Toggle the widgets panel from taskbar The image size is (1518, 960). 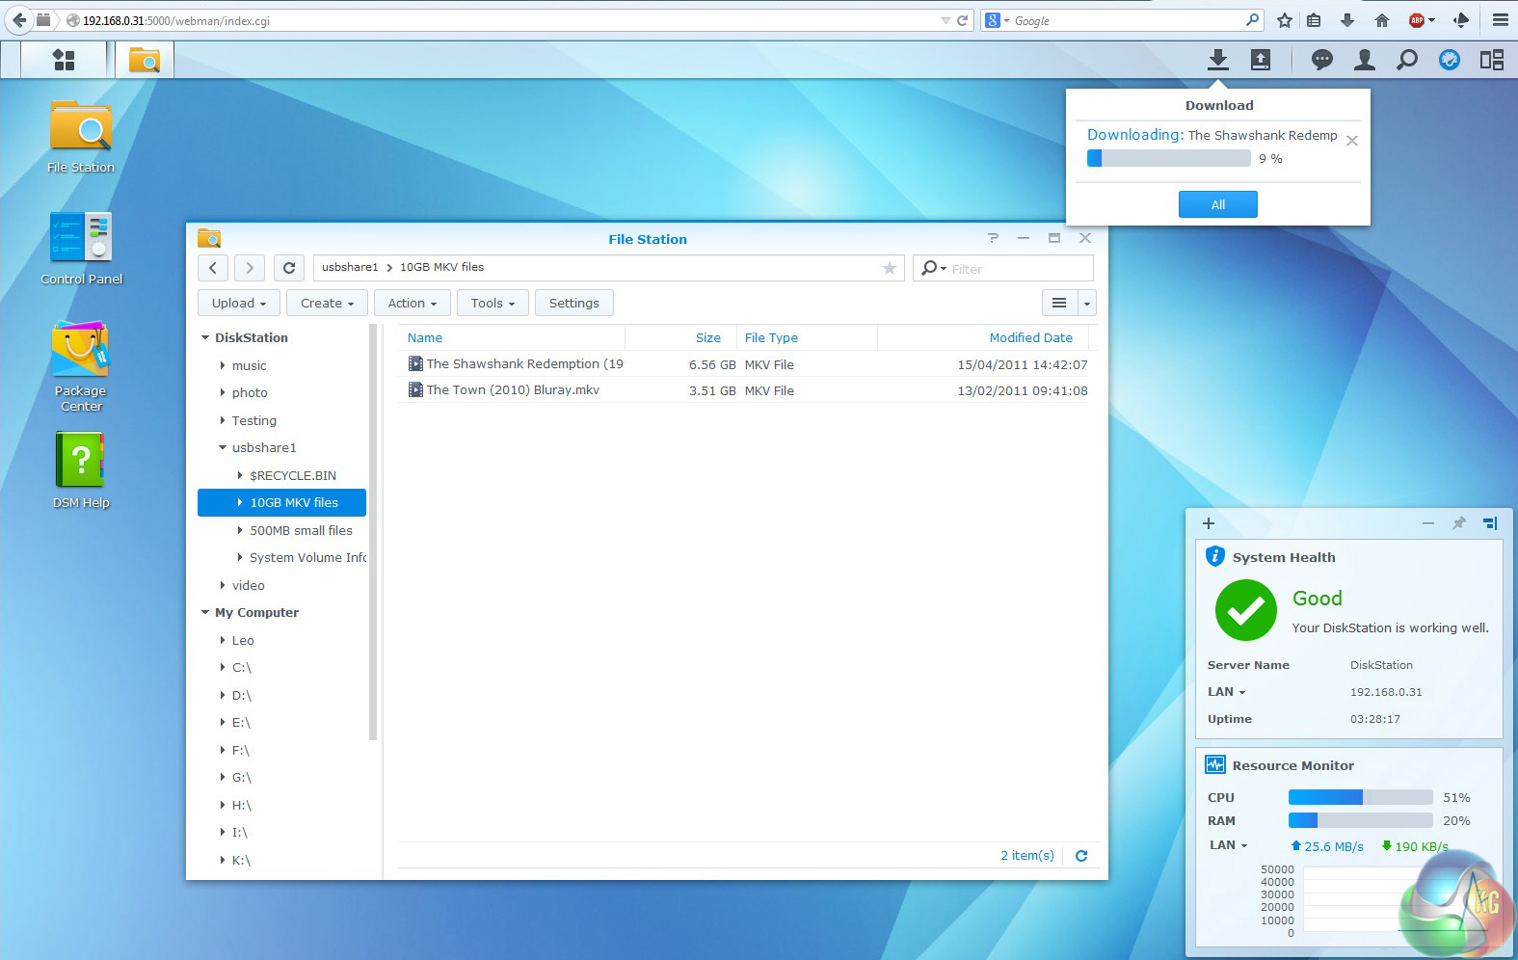(x=1491, y=60)
